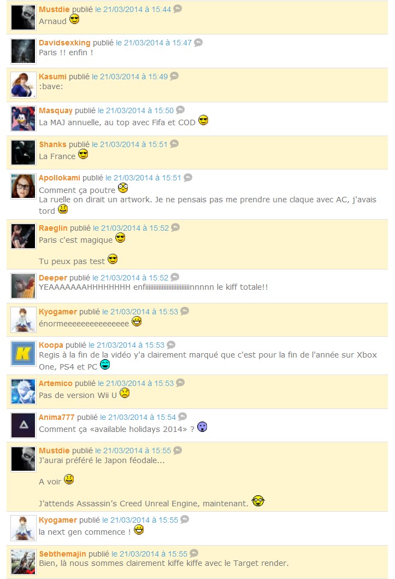Click the reply bubble icon on Davidsexking's comment
The image size is (395, 579).
tap(198, 43)
